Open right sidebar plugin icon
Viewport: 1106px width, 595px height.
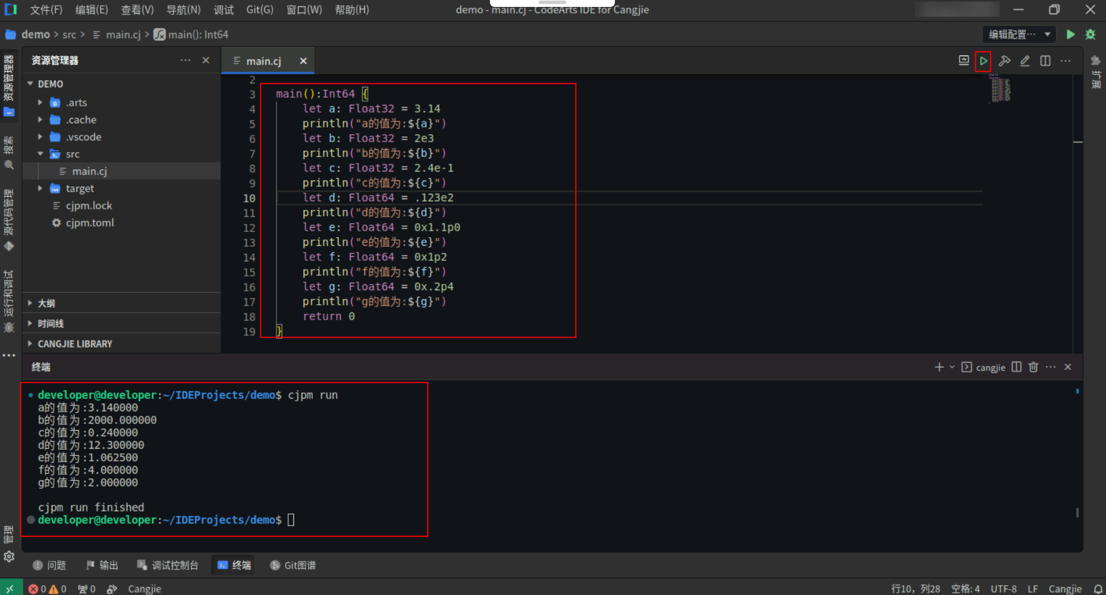pyautogui.click(x=1096, y=61)
